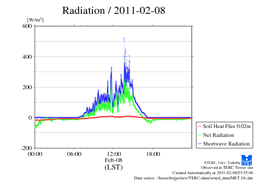Click '©TERC, Univ. Tsukuba' copyright text

pos(222,163)
